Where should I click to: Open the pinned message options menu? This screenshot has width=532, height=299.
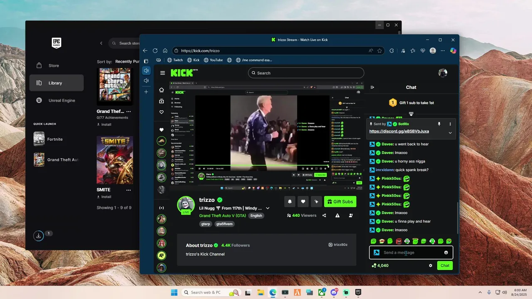click(450, 124)
